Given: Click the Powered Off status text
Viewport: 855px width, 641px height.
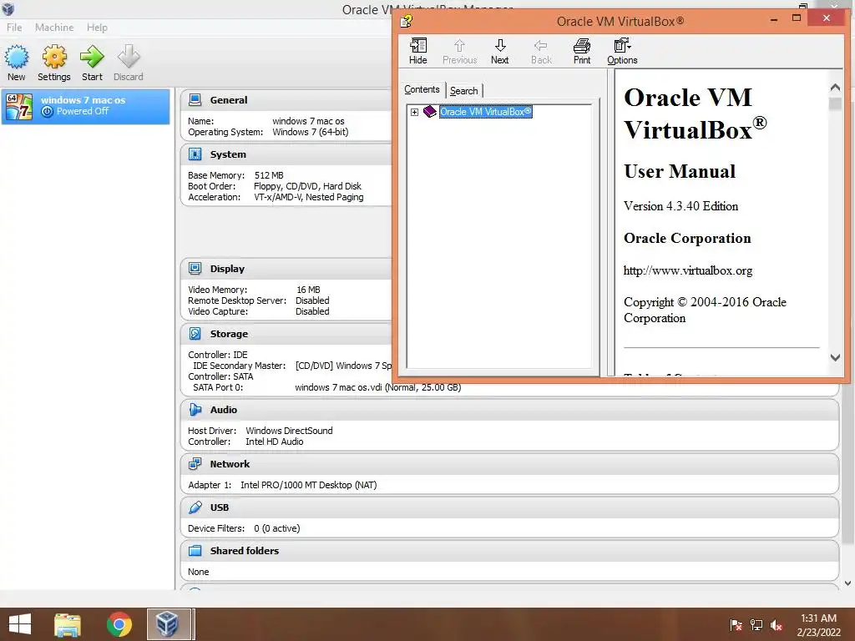Looking at the screenshot, I should pos(83,111).
